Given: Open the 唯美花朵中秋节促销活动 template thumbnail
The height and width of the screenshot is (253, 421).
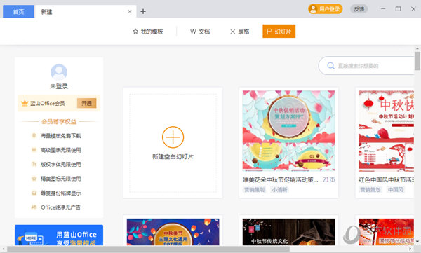Looking at the screenshot, I should click(288, 130).
